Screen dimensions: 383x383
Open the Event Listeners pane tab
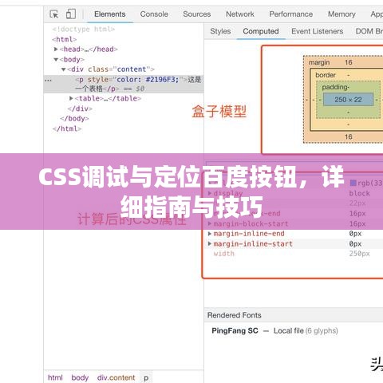click(317, 31)
